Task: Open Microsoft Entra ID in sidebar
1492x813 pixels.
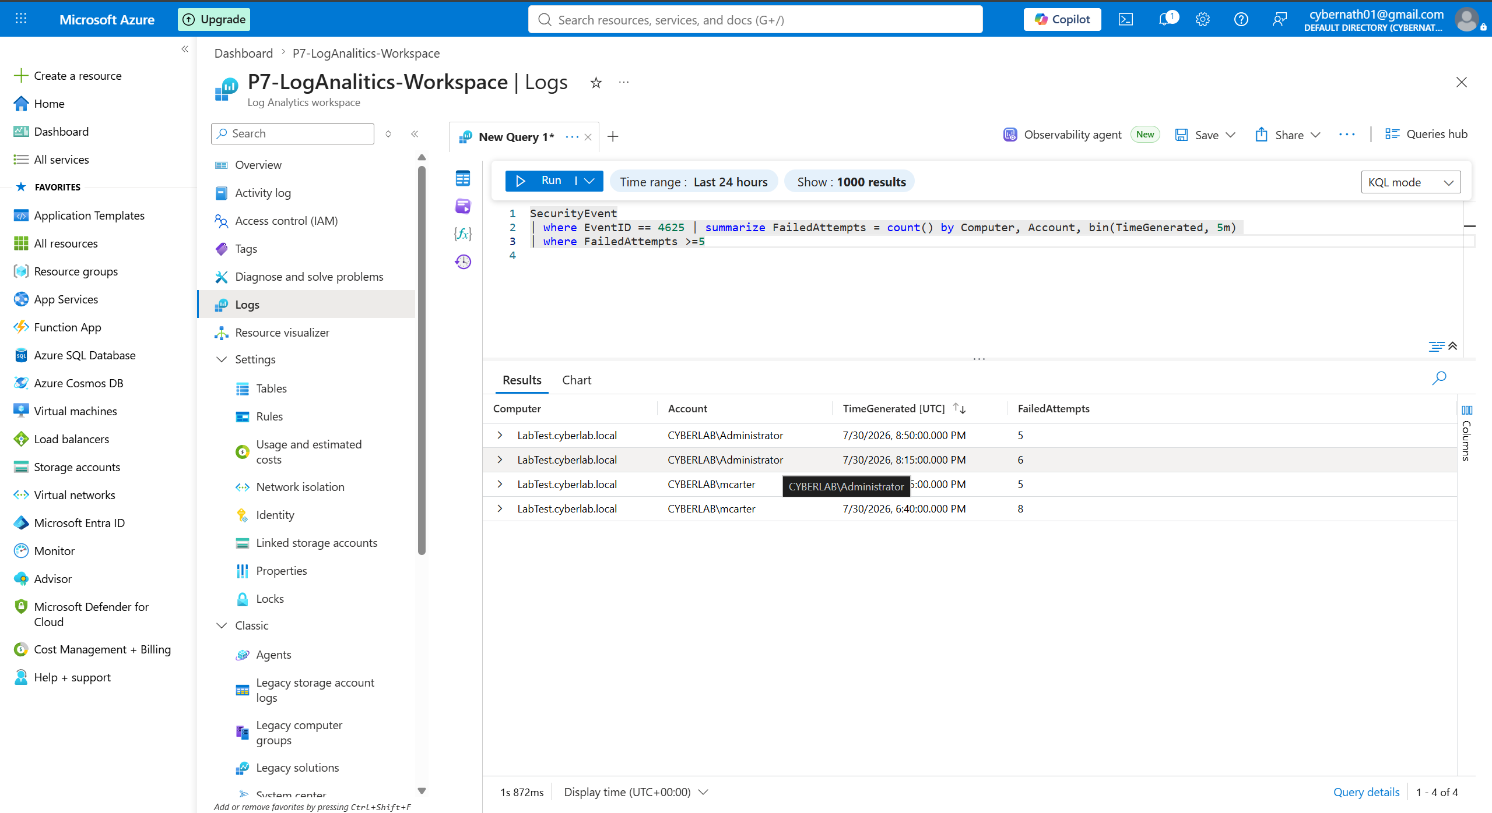Action: coord(79,523)
